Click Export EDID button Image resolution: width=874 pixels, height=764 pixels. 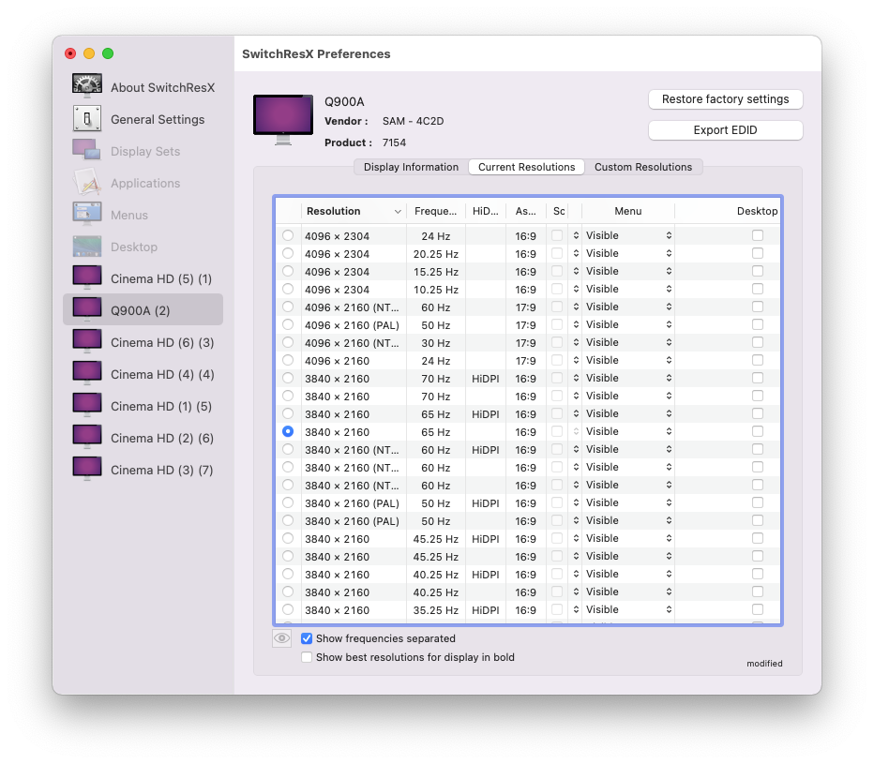(725, 130)
